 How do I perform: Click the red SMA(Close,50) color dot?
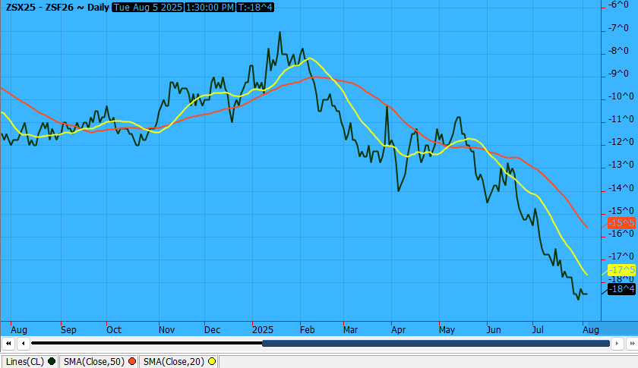(132, 361)
